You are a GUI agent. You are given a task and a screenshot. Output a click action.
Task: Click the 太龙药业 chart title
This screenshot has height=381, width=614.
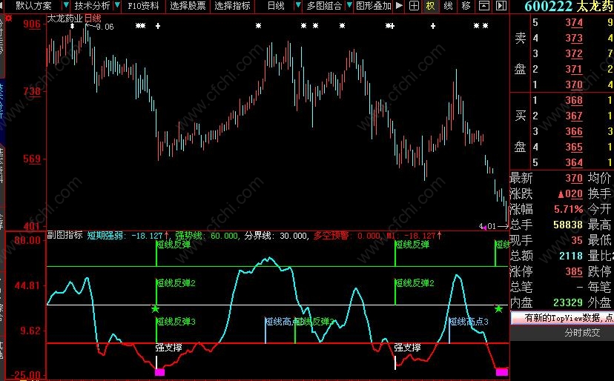click(x=65, y=19)
